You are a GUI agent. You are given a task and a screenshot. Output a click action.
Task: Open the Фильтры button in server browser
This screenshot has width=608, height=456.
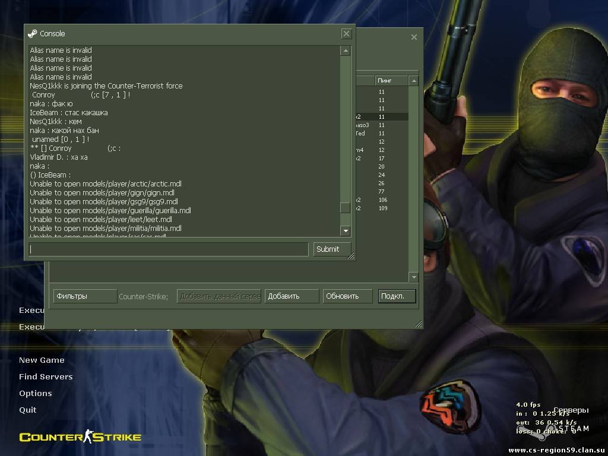[85, 296]
